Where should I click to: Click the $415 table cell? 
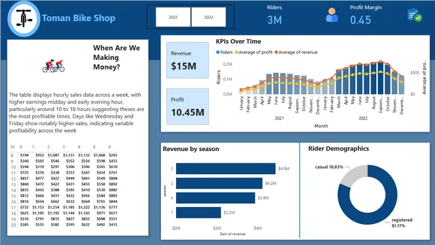click(x=113, y=225)
